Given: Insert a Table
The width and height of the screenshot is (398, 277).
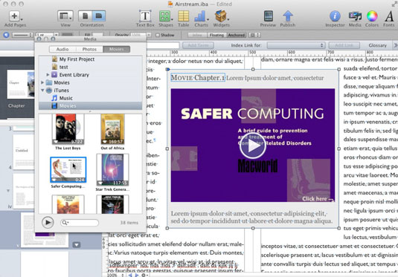Looking at the screenshot, I should [183, 16].
